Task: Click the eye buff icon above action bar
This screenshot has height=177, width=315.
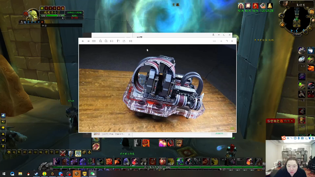Action: tap(179, 143)
